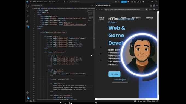Open preview device options dropdown
The image size is (186, 104).
[150, 10]
